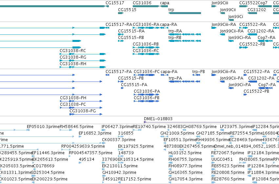Select the capa-PA protein label
279x184 pixels.
[169, 72]
